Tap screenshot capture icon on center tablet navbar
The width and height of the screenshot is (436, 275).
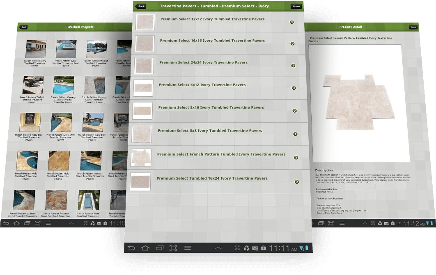[173, 248]
